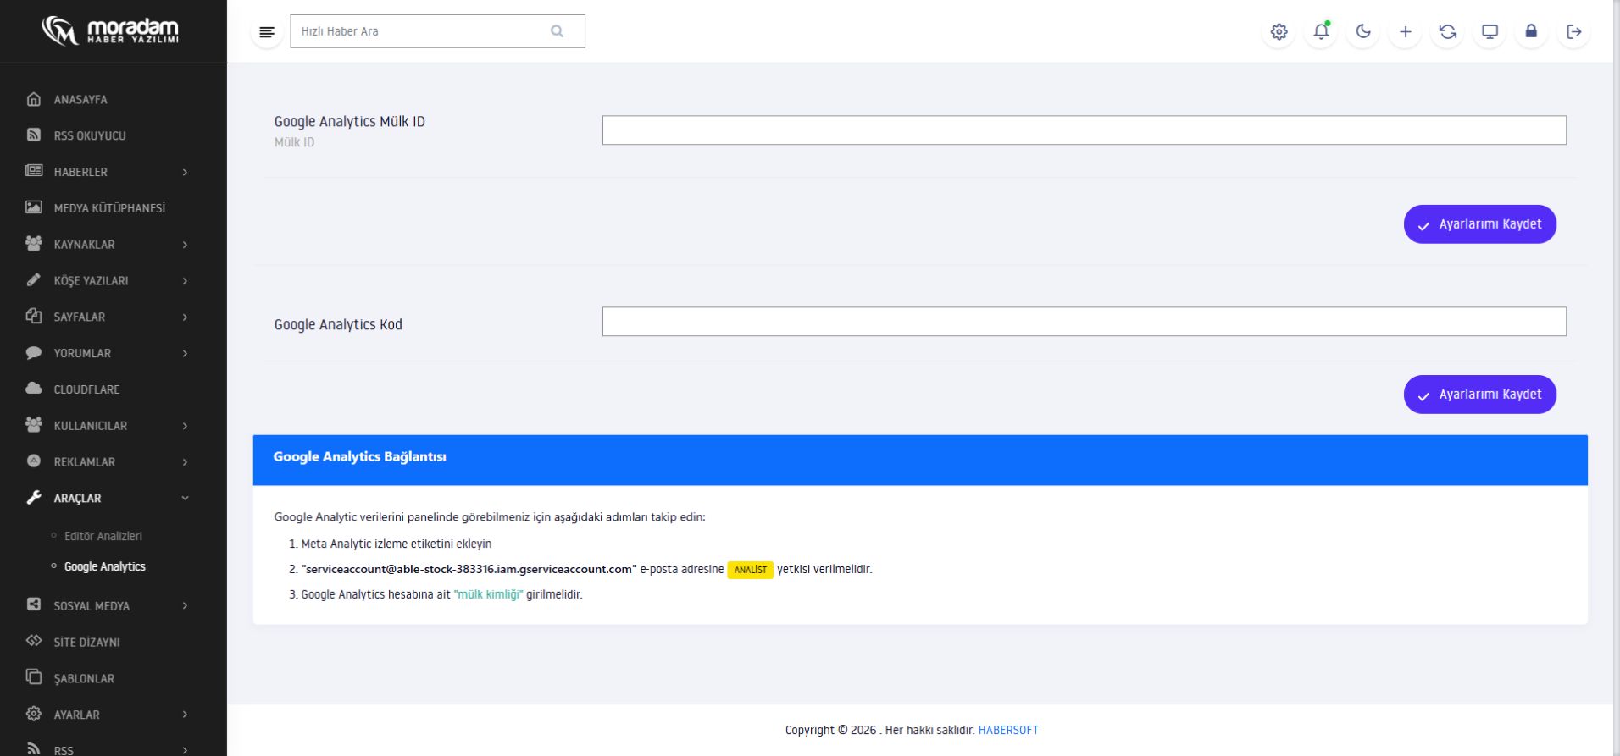Click the Yorumlar speech bubble icon
Image resolution: width=1620 pixels, height=756 pixels.
(x=34, y=352)
